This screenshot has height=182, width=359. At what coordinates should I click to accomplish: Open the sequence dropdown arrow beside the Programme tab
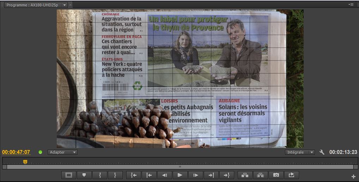pyautogui.click(x=65, y=5)
